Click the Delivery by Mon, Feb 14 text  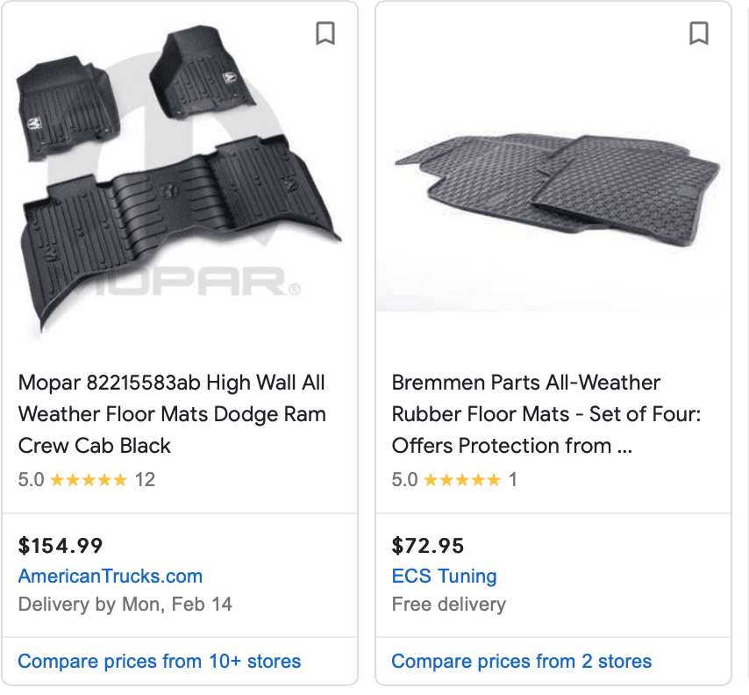click(x=125, y=605)
